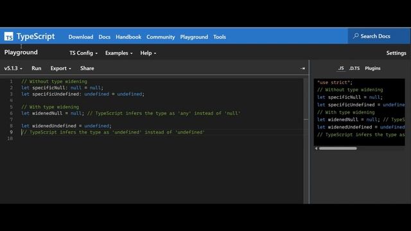Click the TypeScript TS logo icon

click(8, 37)
